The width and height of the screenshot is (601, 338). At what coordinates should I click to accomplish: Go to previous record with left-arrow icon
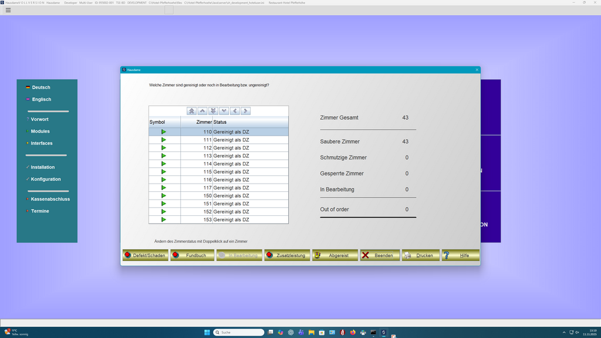point(235,110)
